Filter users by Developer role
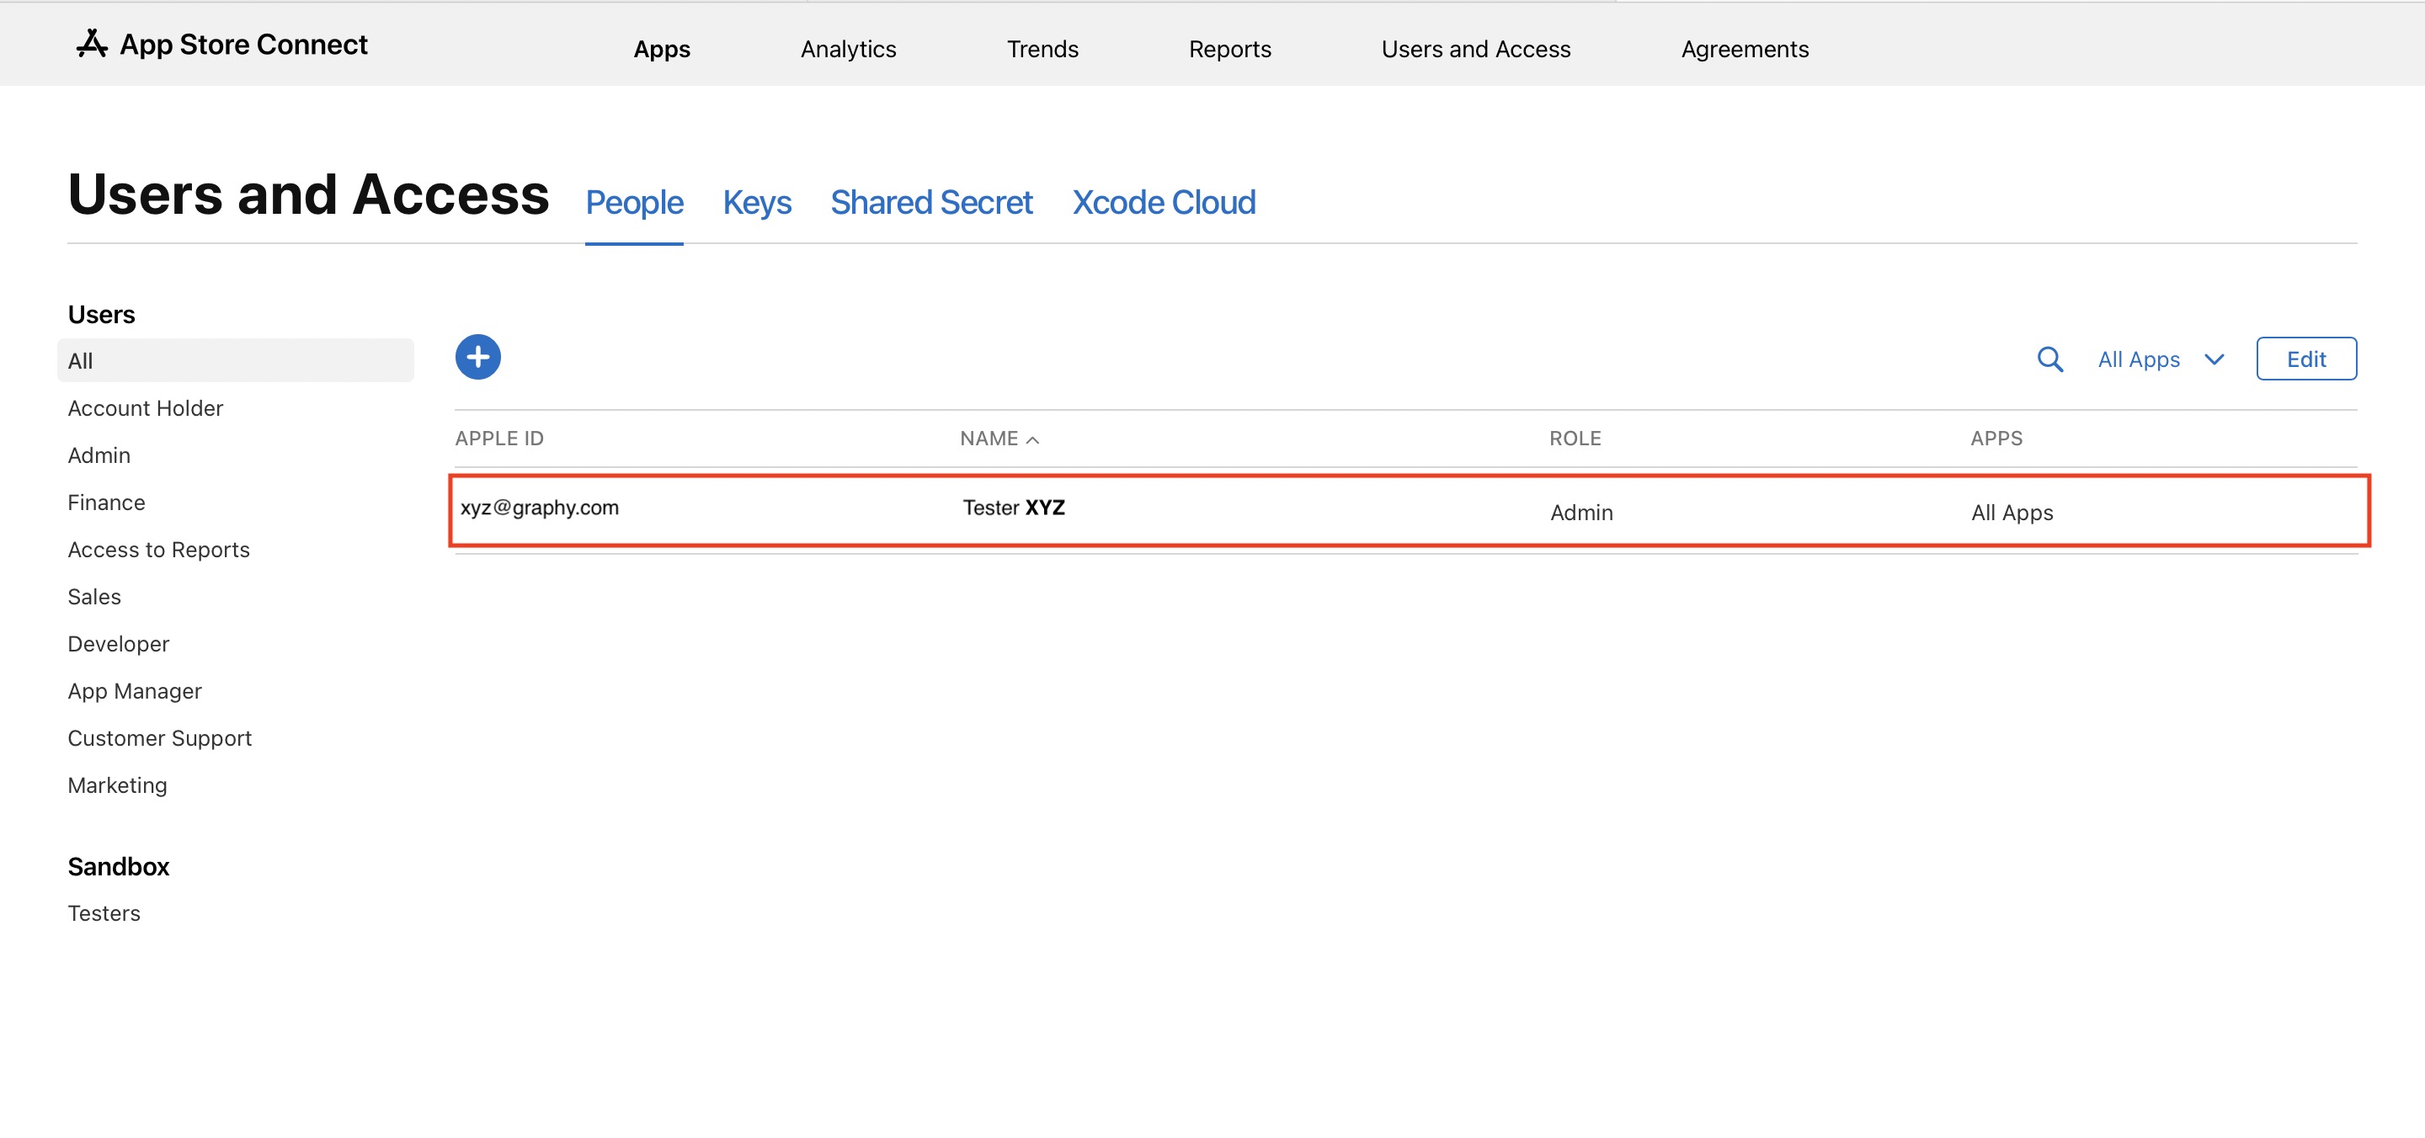Viewport: 2425px width, 1138px height. click(119, 644)
